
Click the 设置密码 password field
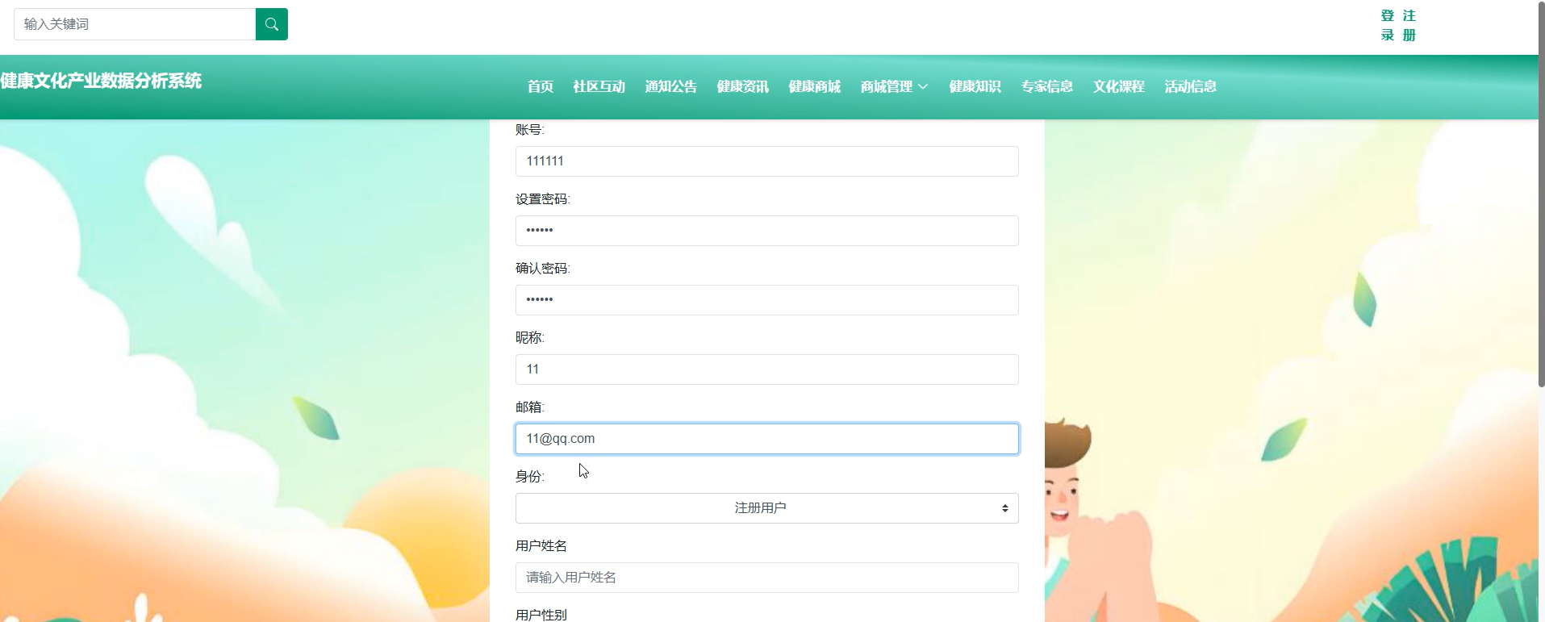767,231
